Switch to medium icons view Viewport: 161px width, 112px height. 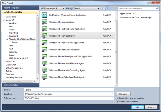tap(107, 8)
